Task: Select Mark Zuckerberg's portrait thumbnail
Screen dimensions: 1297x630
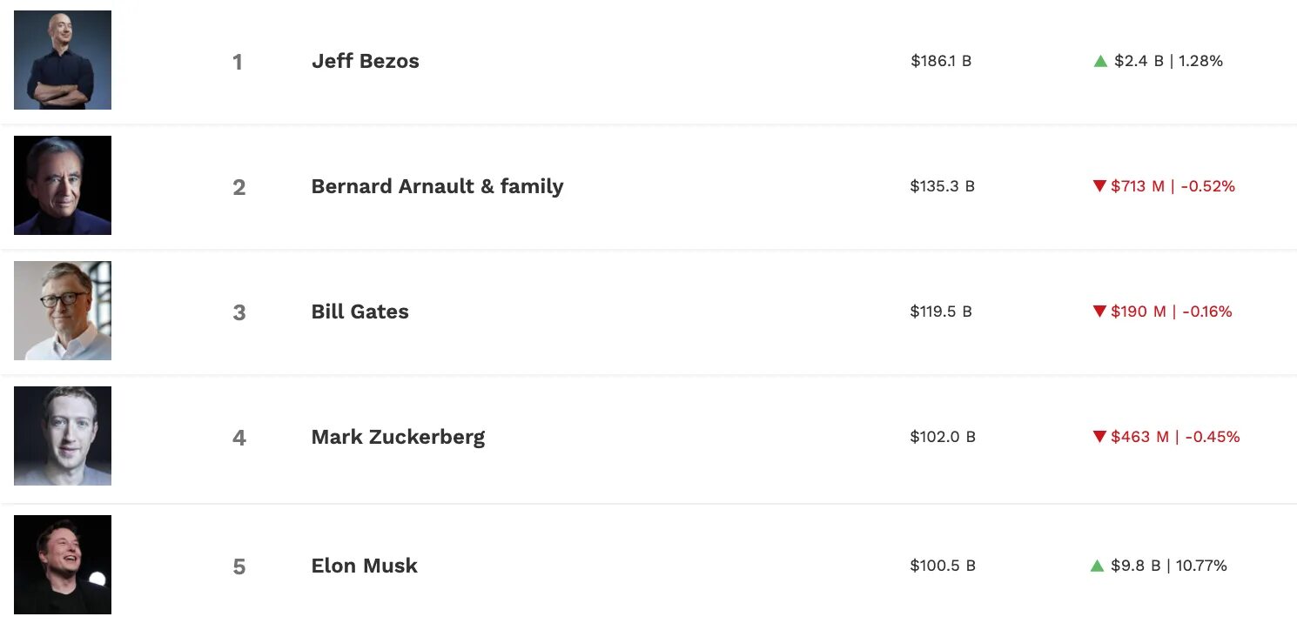Action: click(x=63, y=436)
